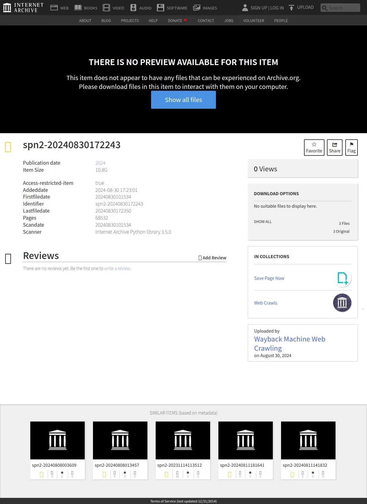Click the Internet Archive logo
This screenshot has width=367, height=504.
[x=23, y=8]
